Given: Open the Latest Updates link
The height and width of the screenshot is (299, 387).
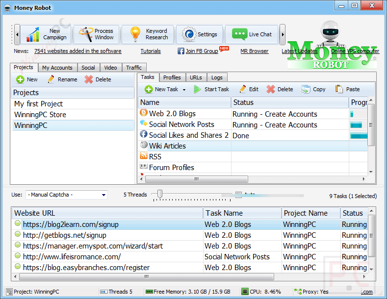Looking at the screenshot, I should pos(300,51).
